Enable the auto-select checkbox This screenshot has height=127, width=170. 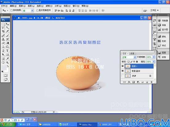[x=11, y=10]
